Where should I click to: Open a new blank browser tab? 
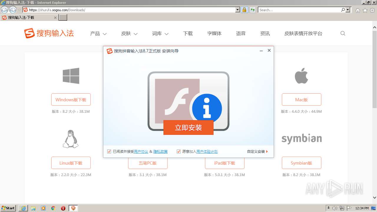[x=63, y=18]
